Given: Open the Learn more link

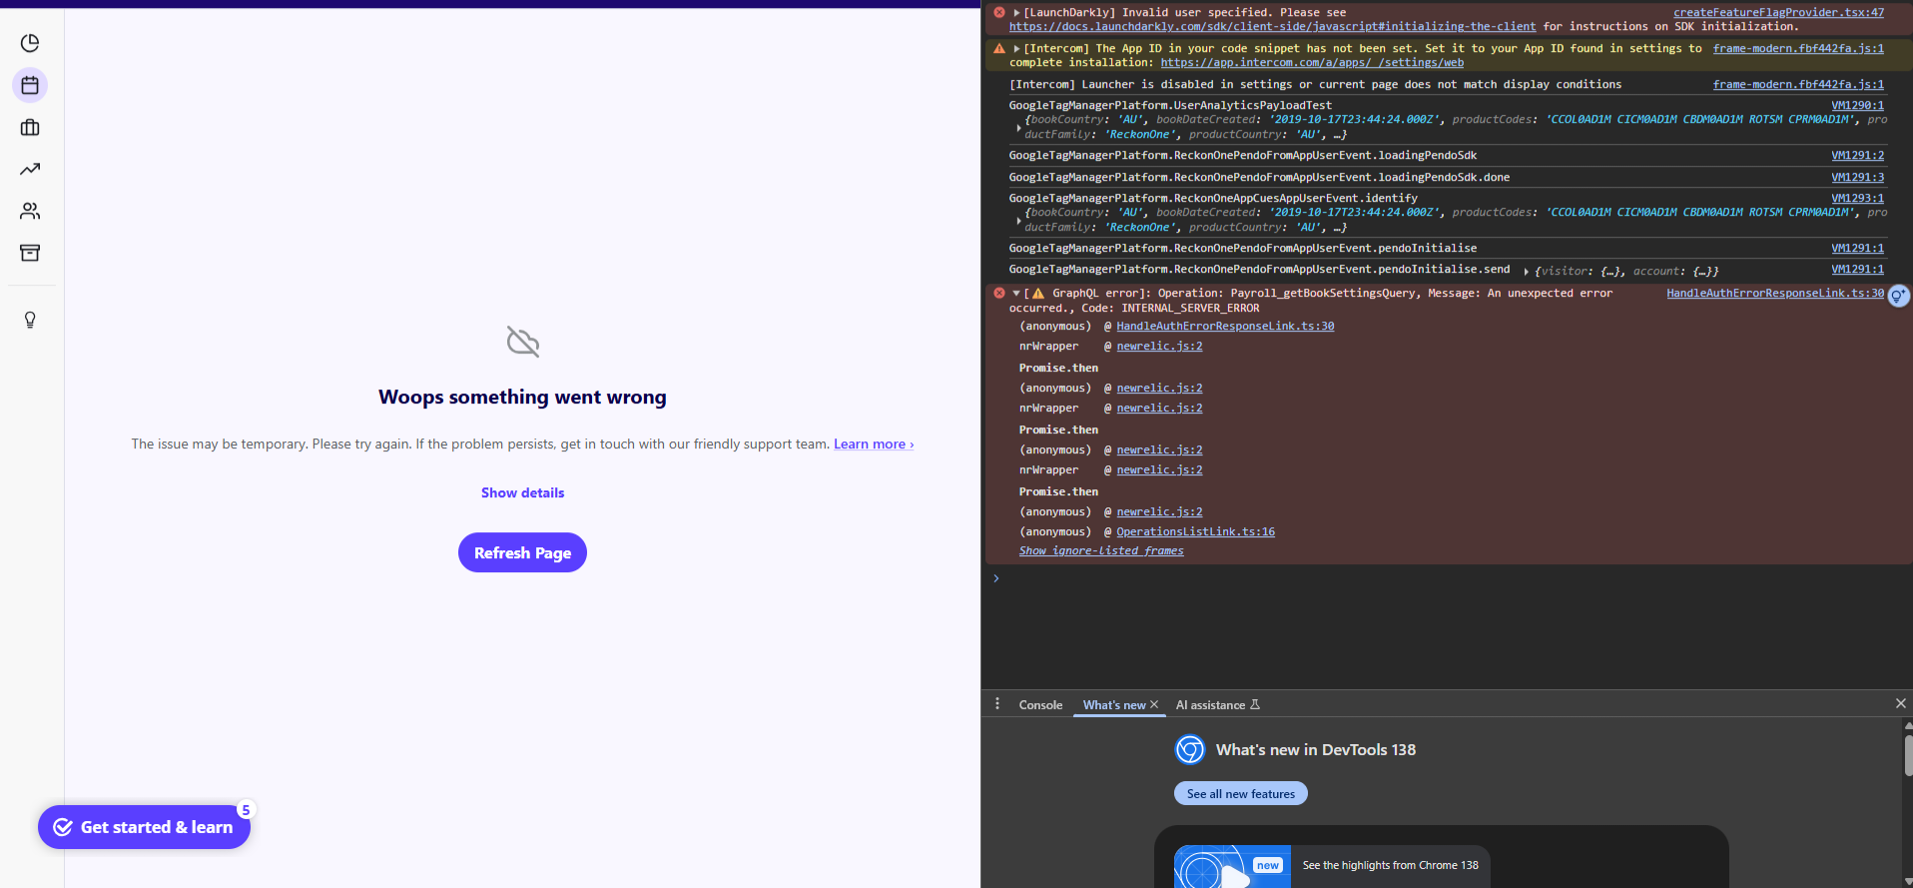Looking at the screenshot, I should coord(874,444).
